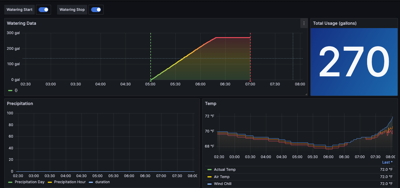
Task: Click the Actual Temp green legend marker
Action: (210, 169)
